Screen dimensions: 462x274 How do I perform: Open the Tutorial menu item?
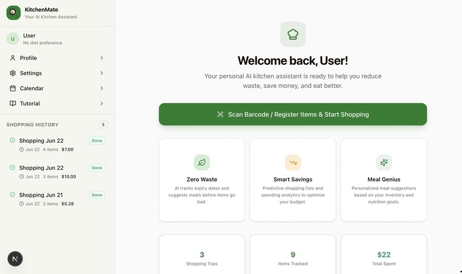point(57,103)
